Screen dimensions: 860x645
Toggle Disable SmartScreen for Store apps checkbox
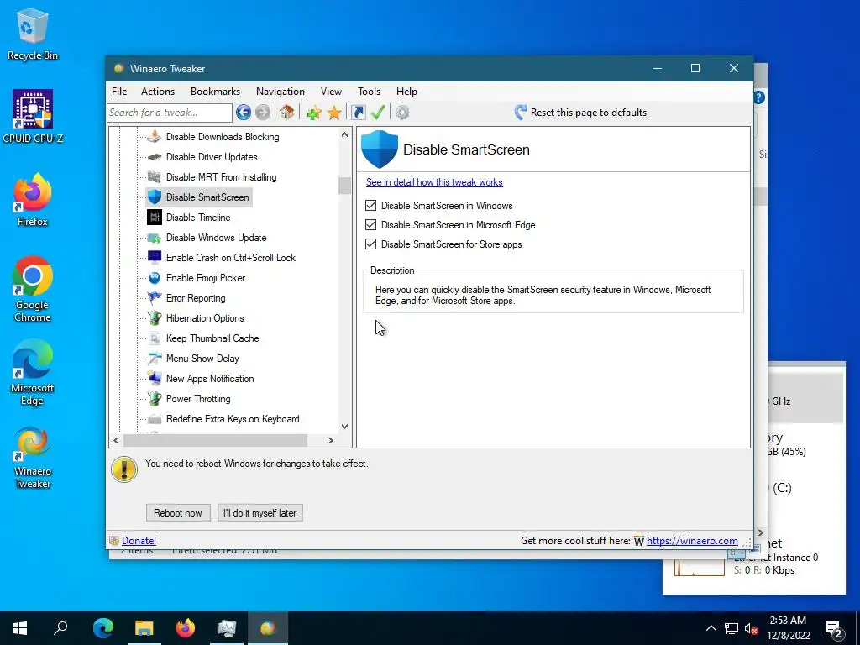[x=370, y=244]
